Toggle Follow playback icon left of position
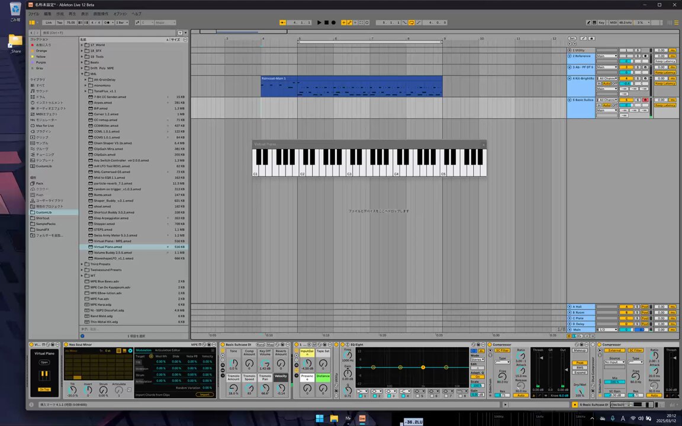The height and width of the screenshot is (426, 682). point(283,22)
